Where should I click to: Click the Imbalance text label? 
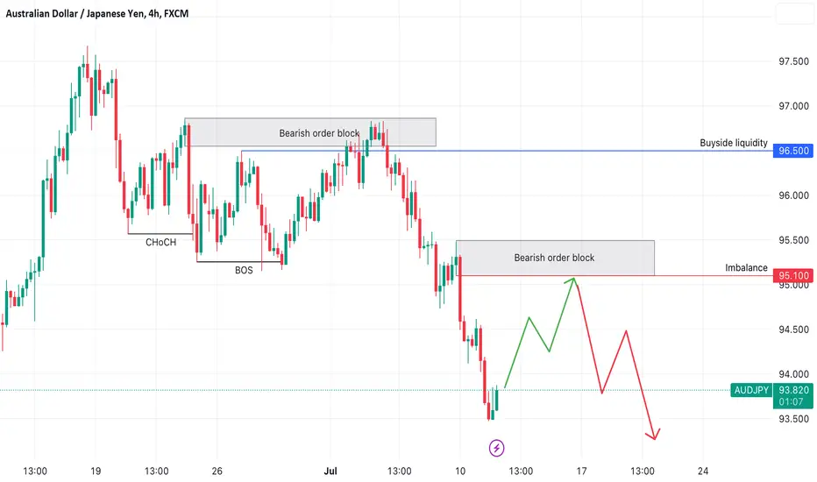click(746, 268)
